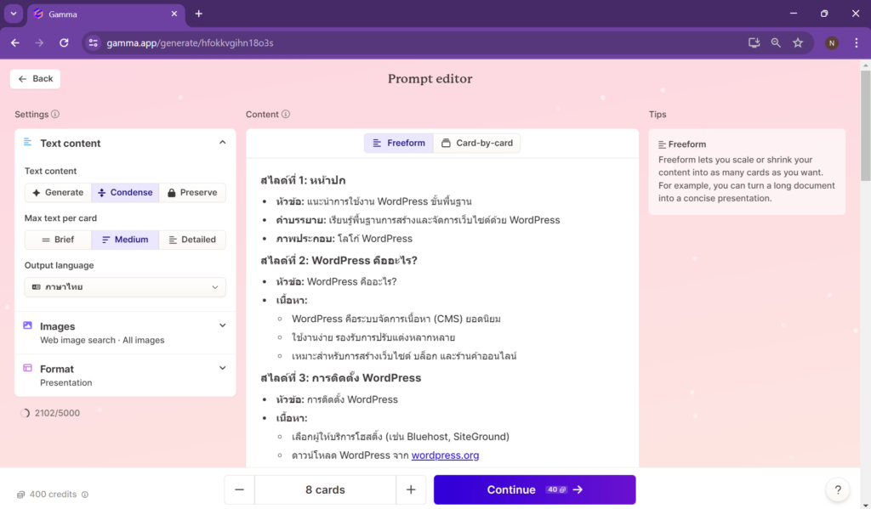Open the help question mark button
This screenshot has width=871, height=509.
pos(838,489)
